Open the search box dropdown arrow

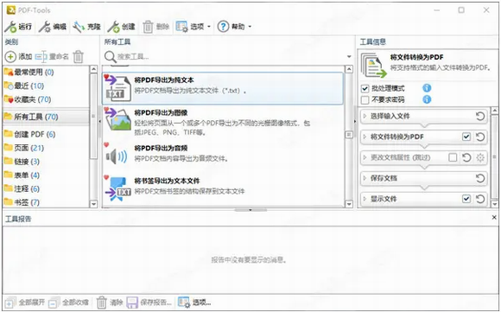click(x=349, y=57)
